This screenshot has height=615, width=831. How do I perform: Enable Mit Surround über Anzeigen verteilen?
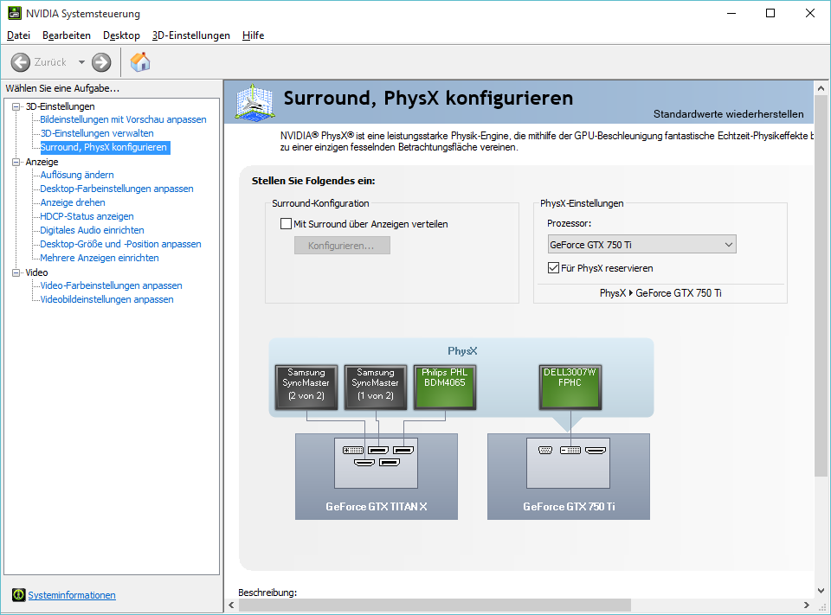287,223
